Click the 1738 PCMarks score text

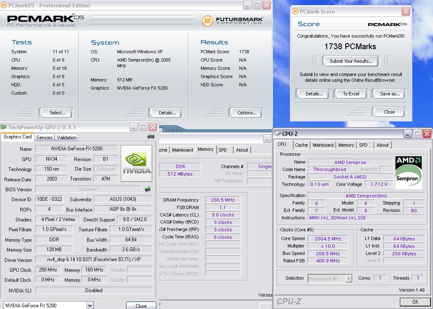click(350, 46)
